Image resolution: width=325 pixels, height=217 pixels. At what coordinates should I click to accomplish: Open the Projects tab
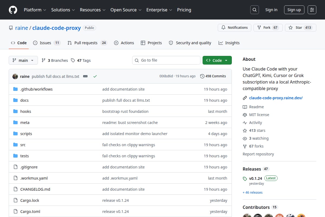coord(151,43)
